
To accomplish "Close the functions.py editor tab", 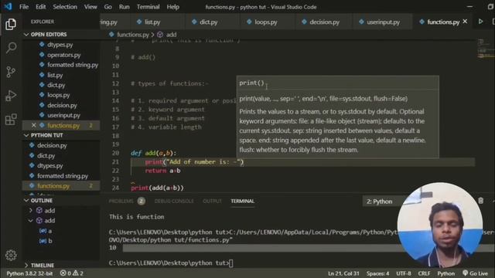I will tap(465, 22).
